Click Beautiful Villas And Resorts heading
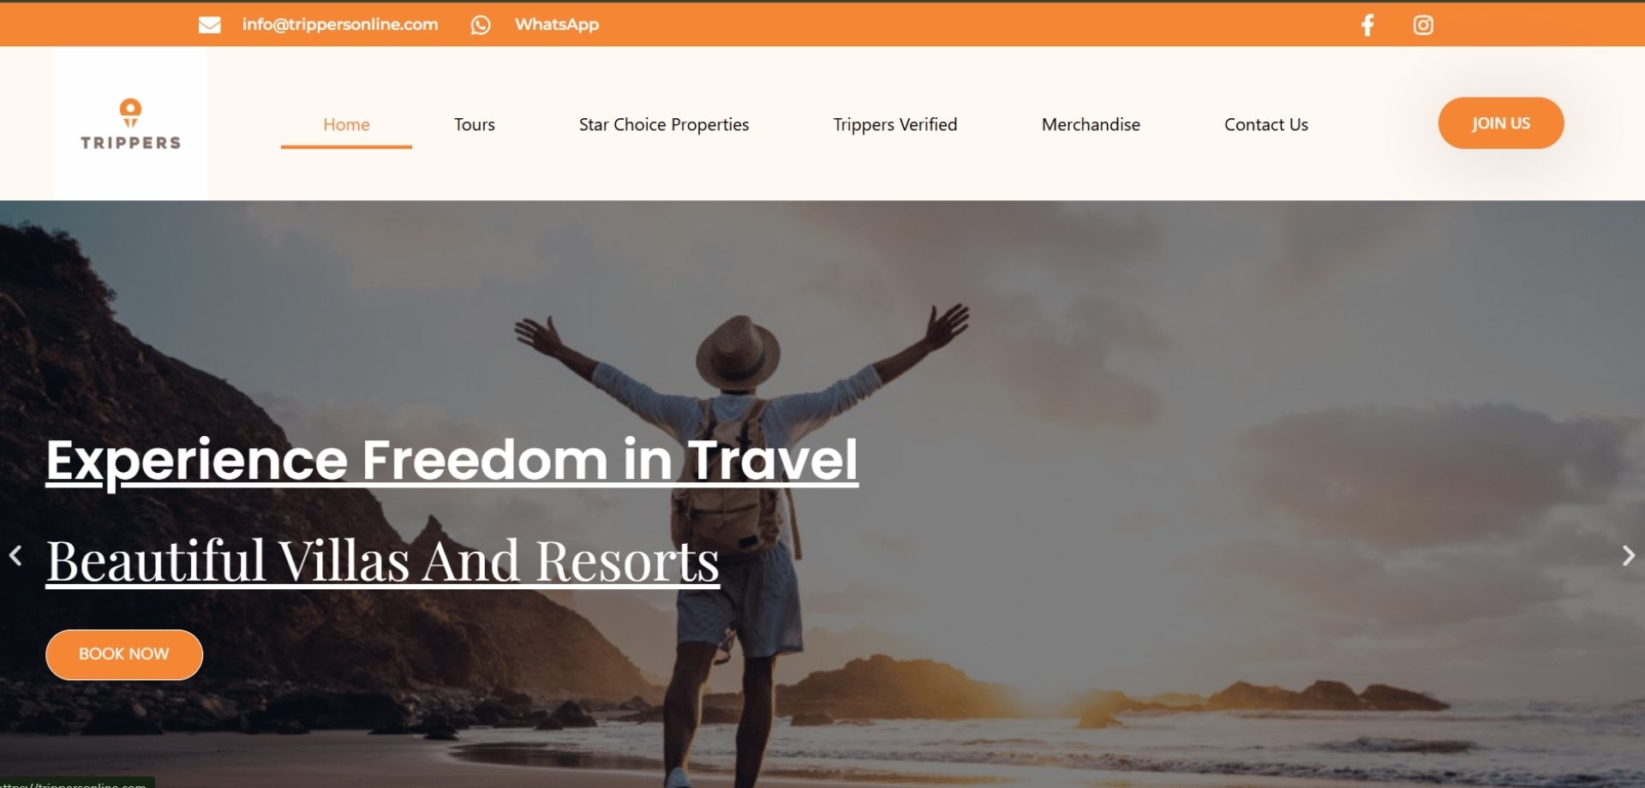Image resolution: width=1645 pixels, height=788 pixels. pyautogui.click(x=383, y=561)
